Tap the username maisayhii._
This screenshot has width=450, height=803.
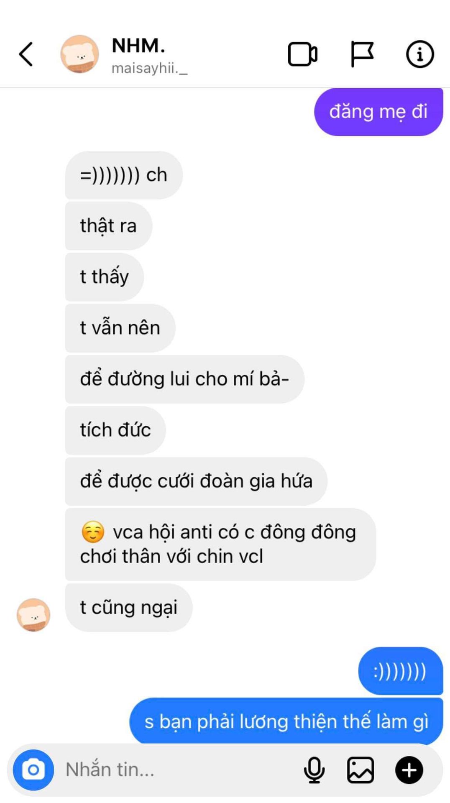click(x=149, y=68)
